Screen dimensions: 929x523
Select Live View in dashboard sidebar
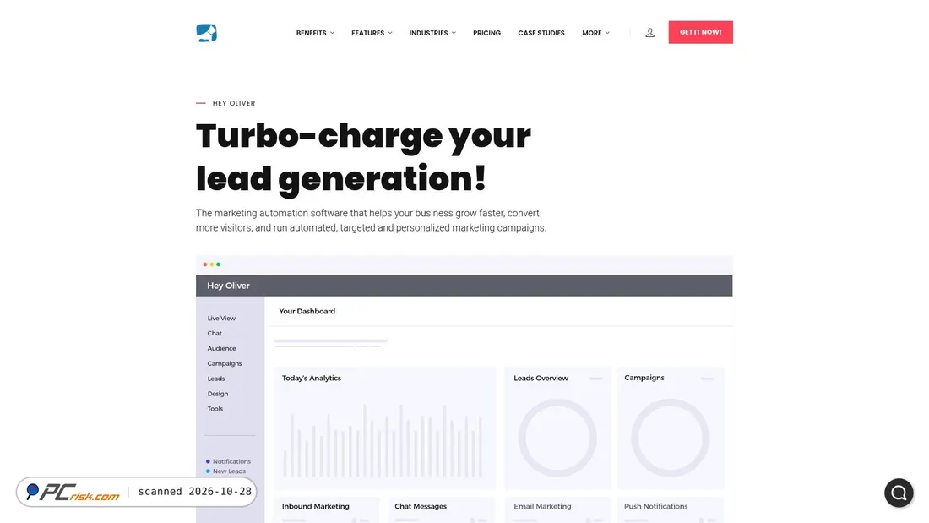tap(221, 319)
